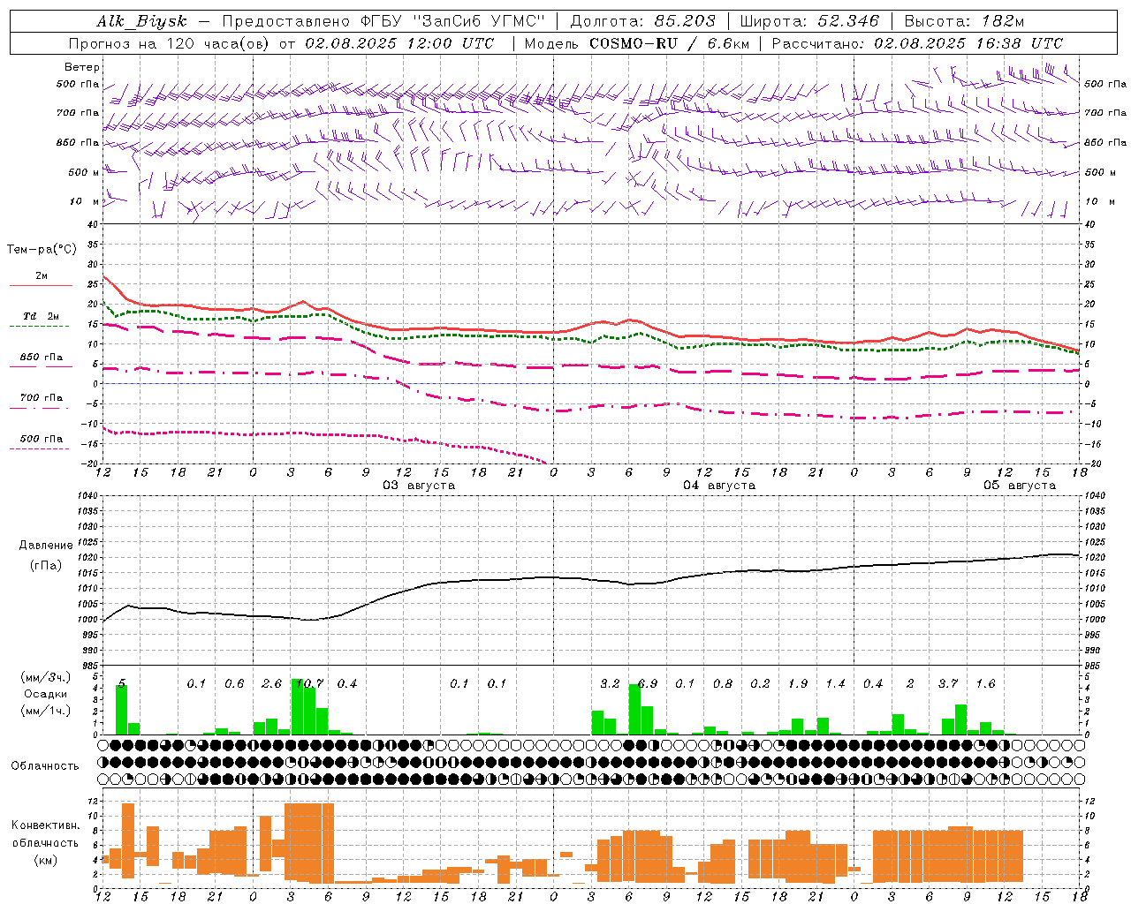Click the Td 2м legend entry
Viewport: 1131px width, 904px height.
click(x=42, y=316)
